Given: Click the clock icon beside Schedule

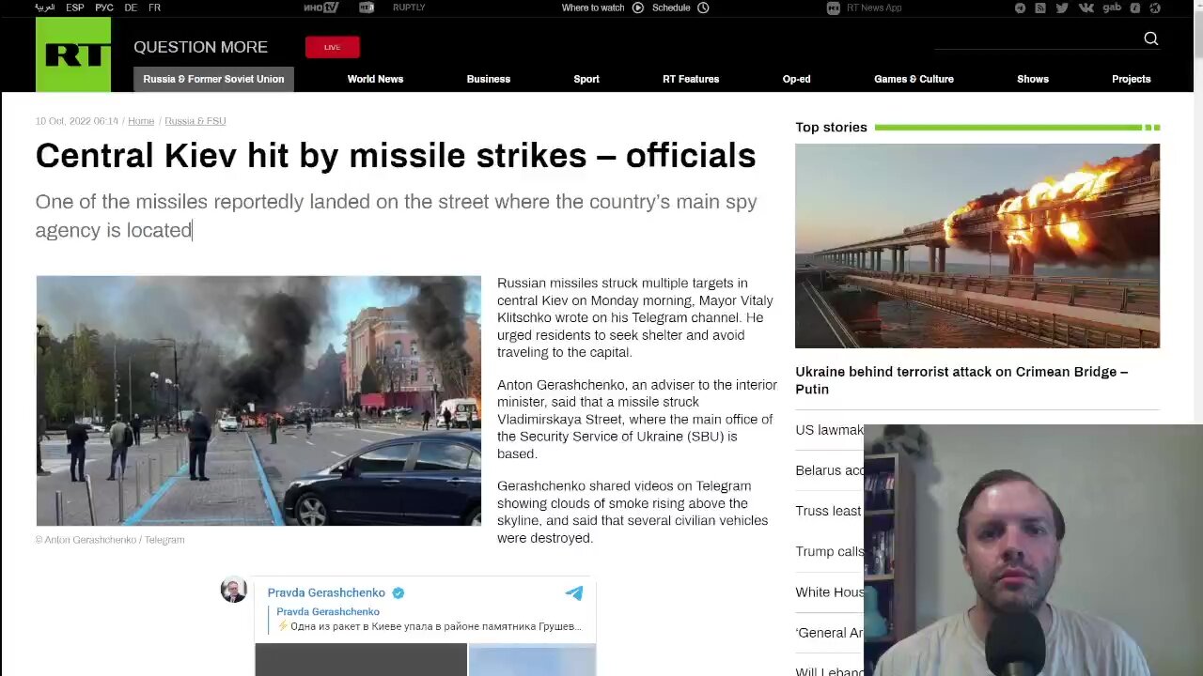Looking at the screenshot, I should click(703, 8).
